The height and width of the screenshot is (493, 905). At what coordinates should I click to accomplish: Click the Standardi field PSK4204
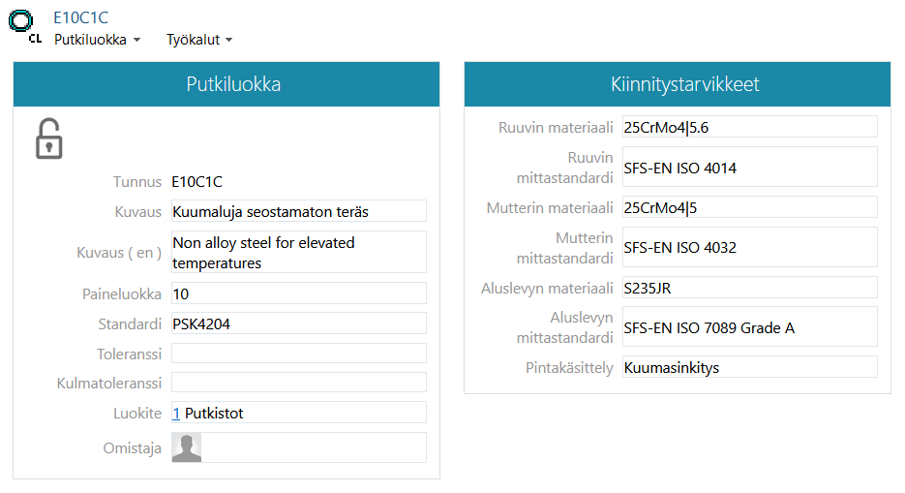point(298,324)
